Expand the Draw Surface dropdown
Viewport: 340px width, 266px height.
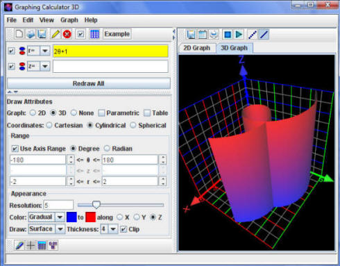pyautogui.click(x=46, y=229)
